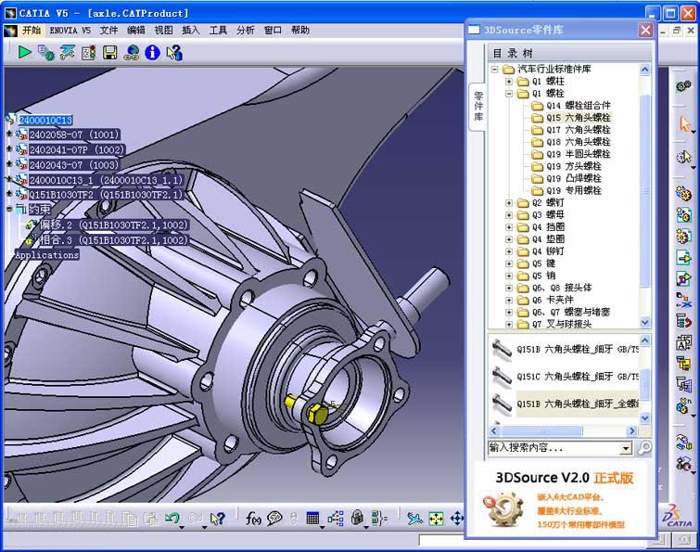Select Q151B1030TF2 component in spec tree

(x=106, y=195)
